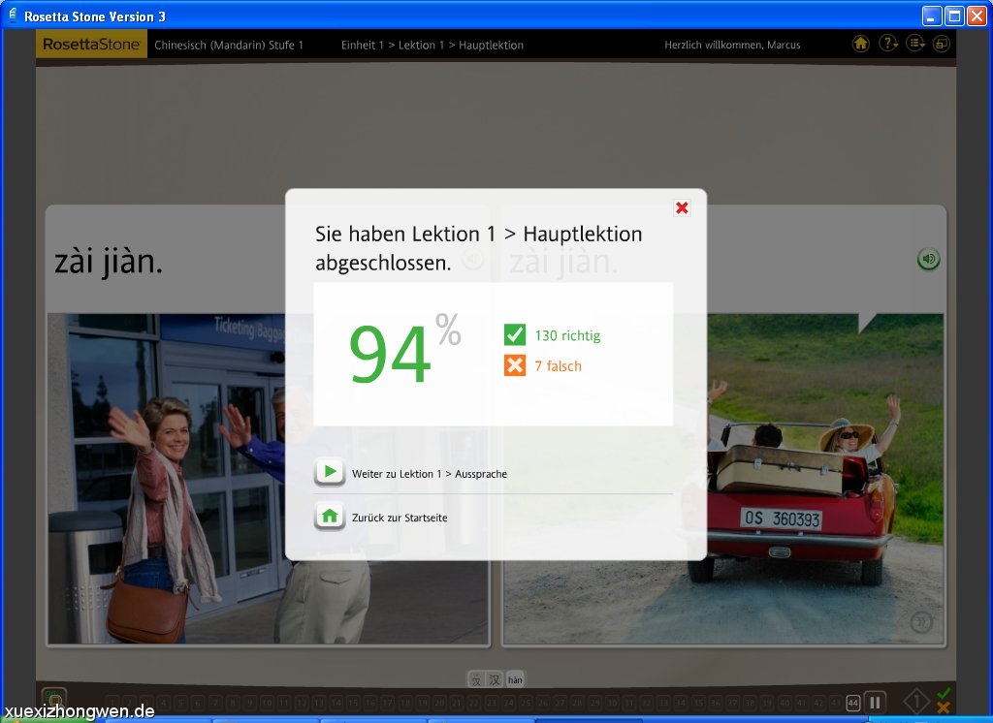Click the orange 7 falsch cross icon
This screenshot has height=723, width=993.
coord(515,365)
